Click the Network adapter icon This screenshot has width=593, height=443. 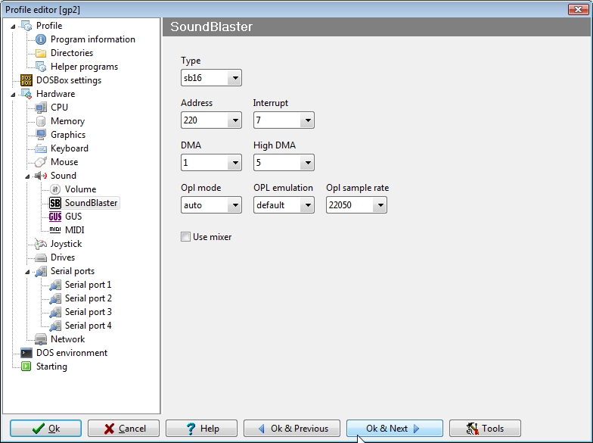tap(41, 339)
